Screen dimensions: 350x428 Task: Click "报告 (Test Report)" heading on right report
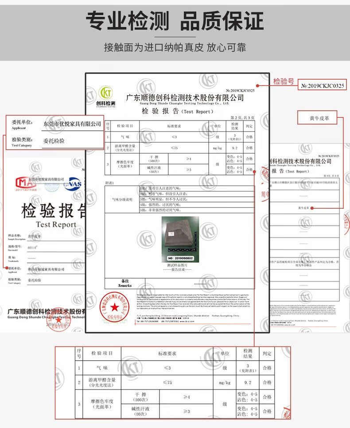[x=290, y=171]
